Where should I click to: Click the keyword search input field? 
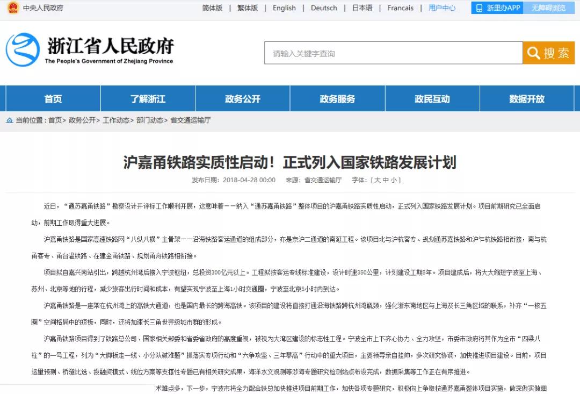[392, 53]
